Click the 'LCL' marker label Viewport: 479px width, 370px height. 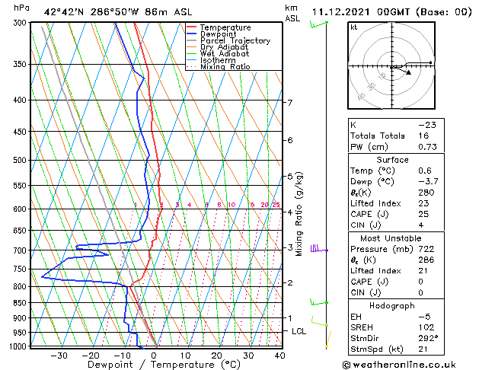click(x=299, y=331)
